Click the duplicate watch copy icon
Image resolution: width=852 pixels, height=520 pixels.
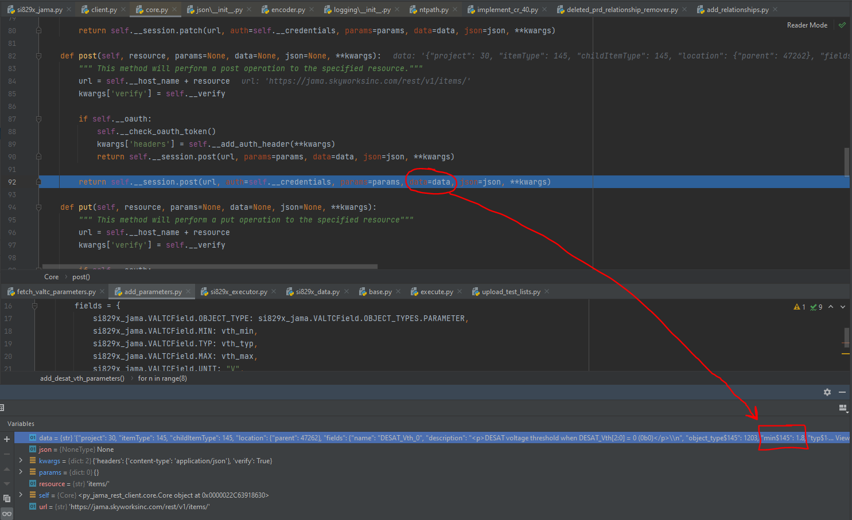tap(7, 498)
